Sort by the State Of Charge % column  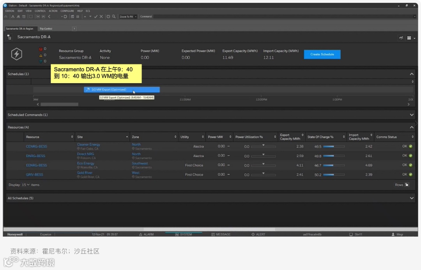tap(325, 137)
